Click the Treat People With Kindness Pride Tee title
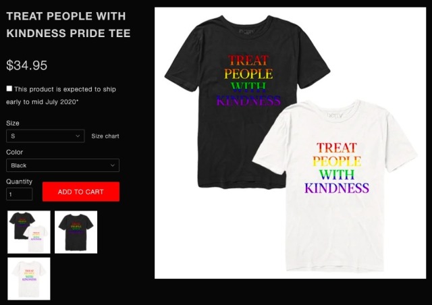432x305 pixels. 68,24
